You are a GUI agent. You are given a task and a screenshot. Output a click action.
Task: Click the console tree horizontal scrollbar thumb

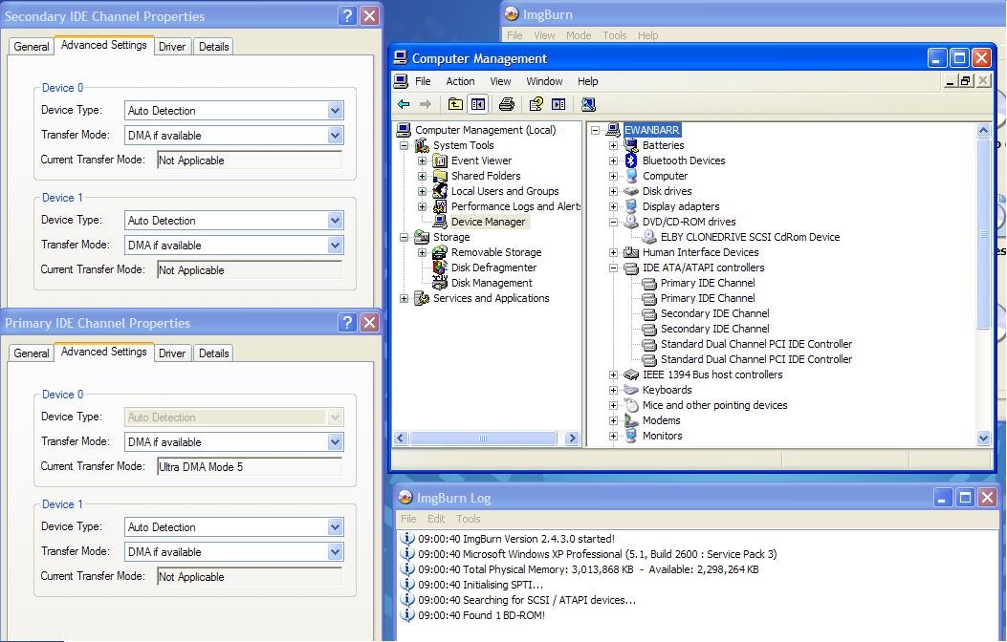pyautogui.click(x=483, y=439)
